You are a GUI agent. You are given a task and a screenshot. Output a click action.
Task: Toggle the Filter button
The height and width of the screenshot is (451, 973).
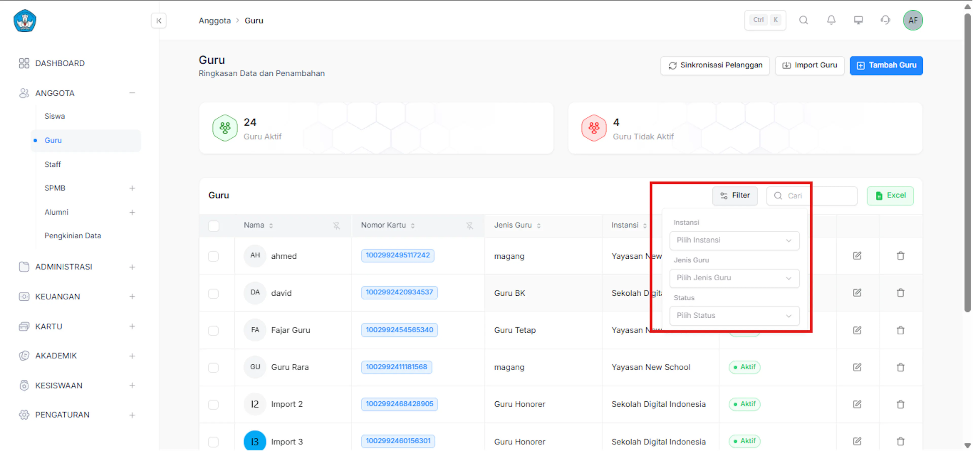(735, 196)
